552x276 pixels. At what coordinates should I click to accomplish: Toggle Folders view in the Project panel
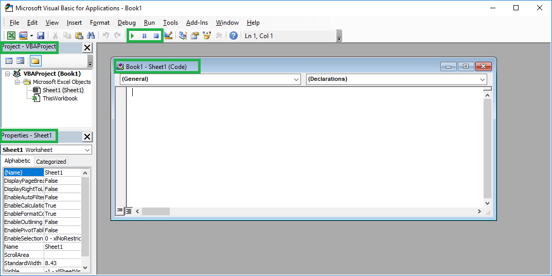[35, 61]
